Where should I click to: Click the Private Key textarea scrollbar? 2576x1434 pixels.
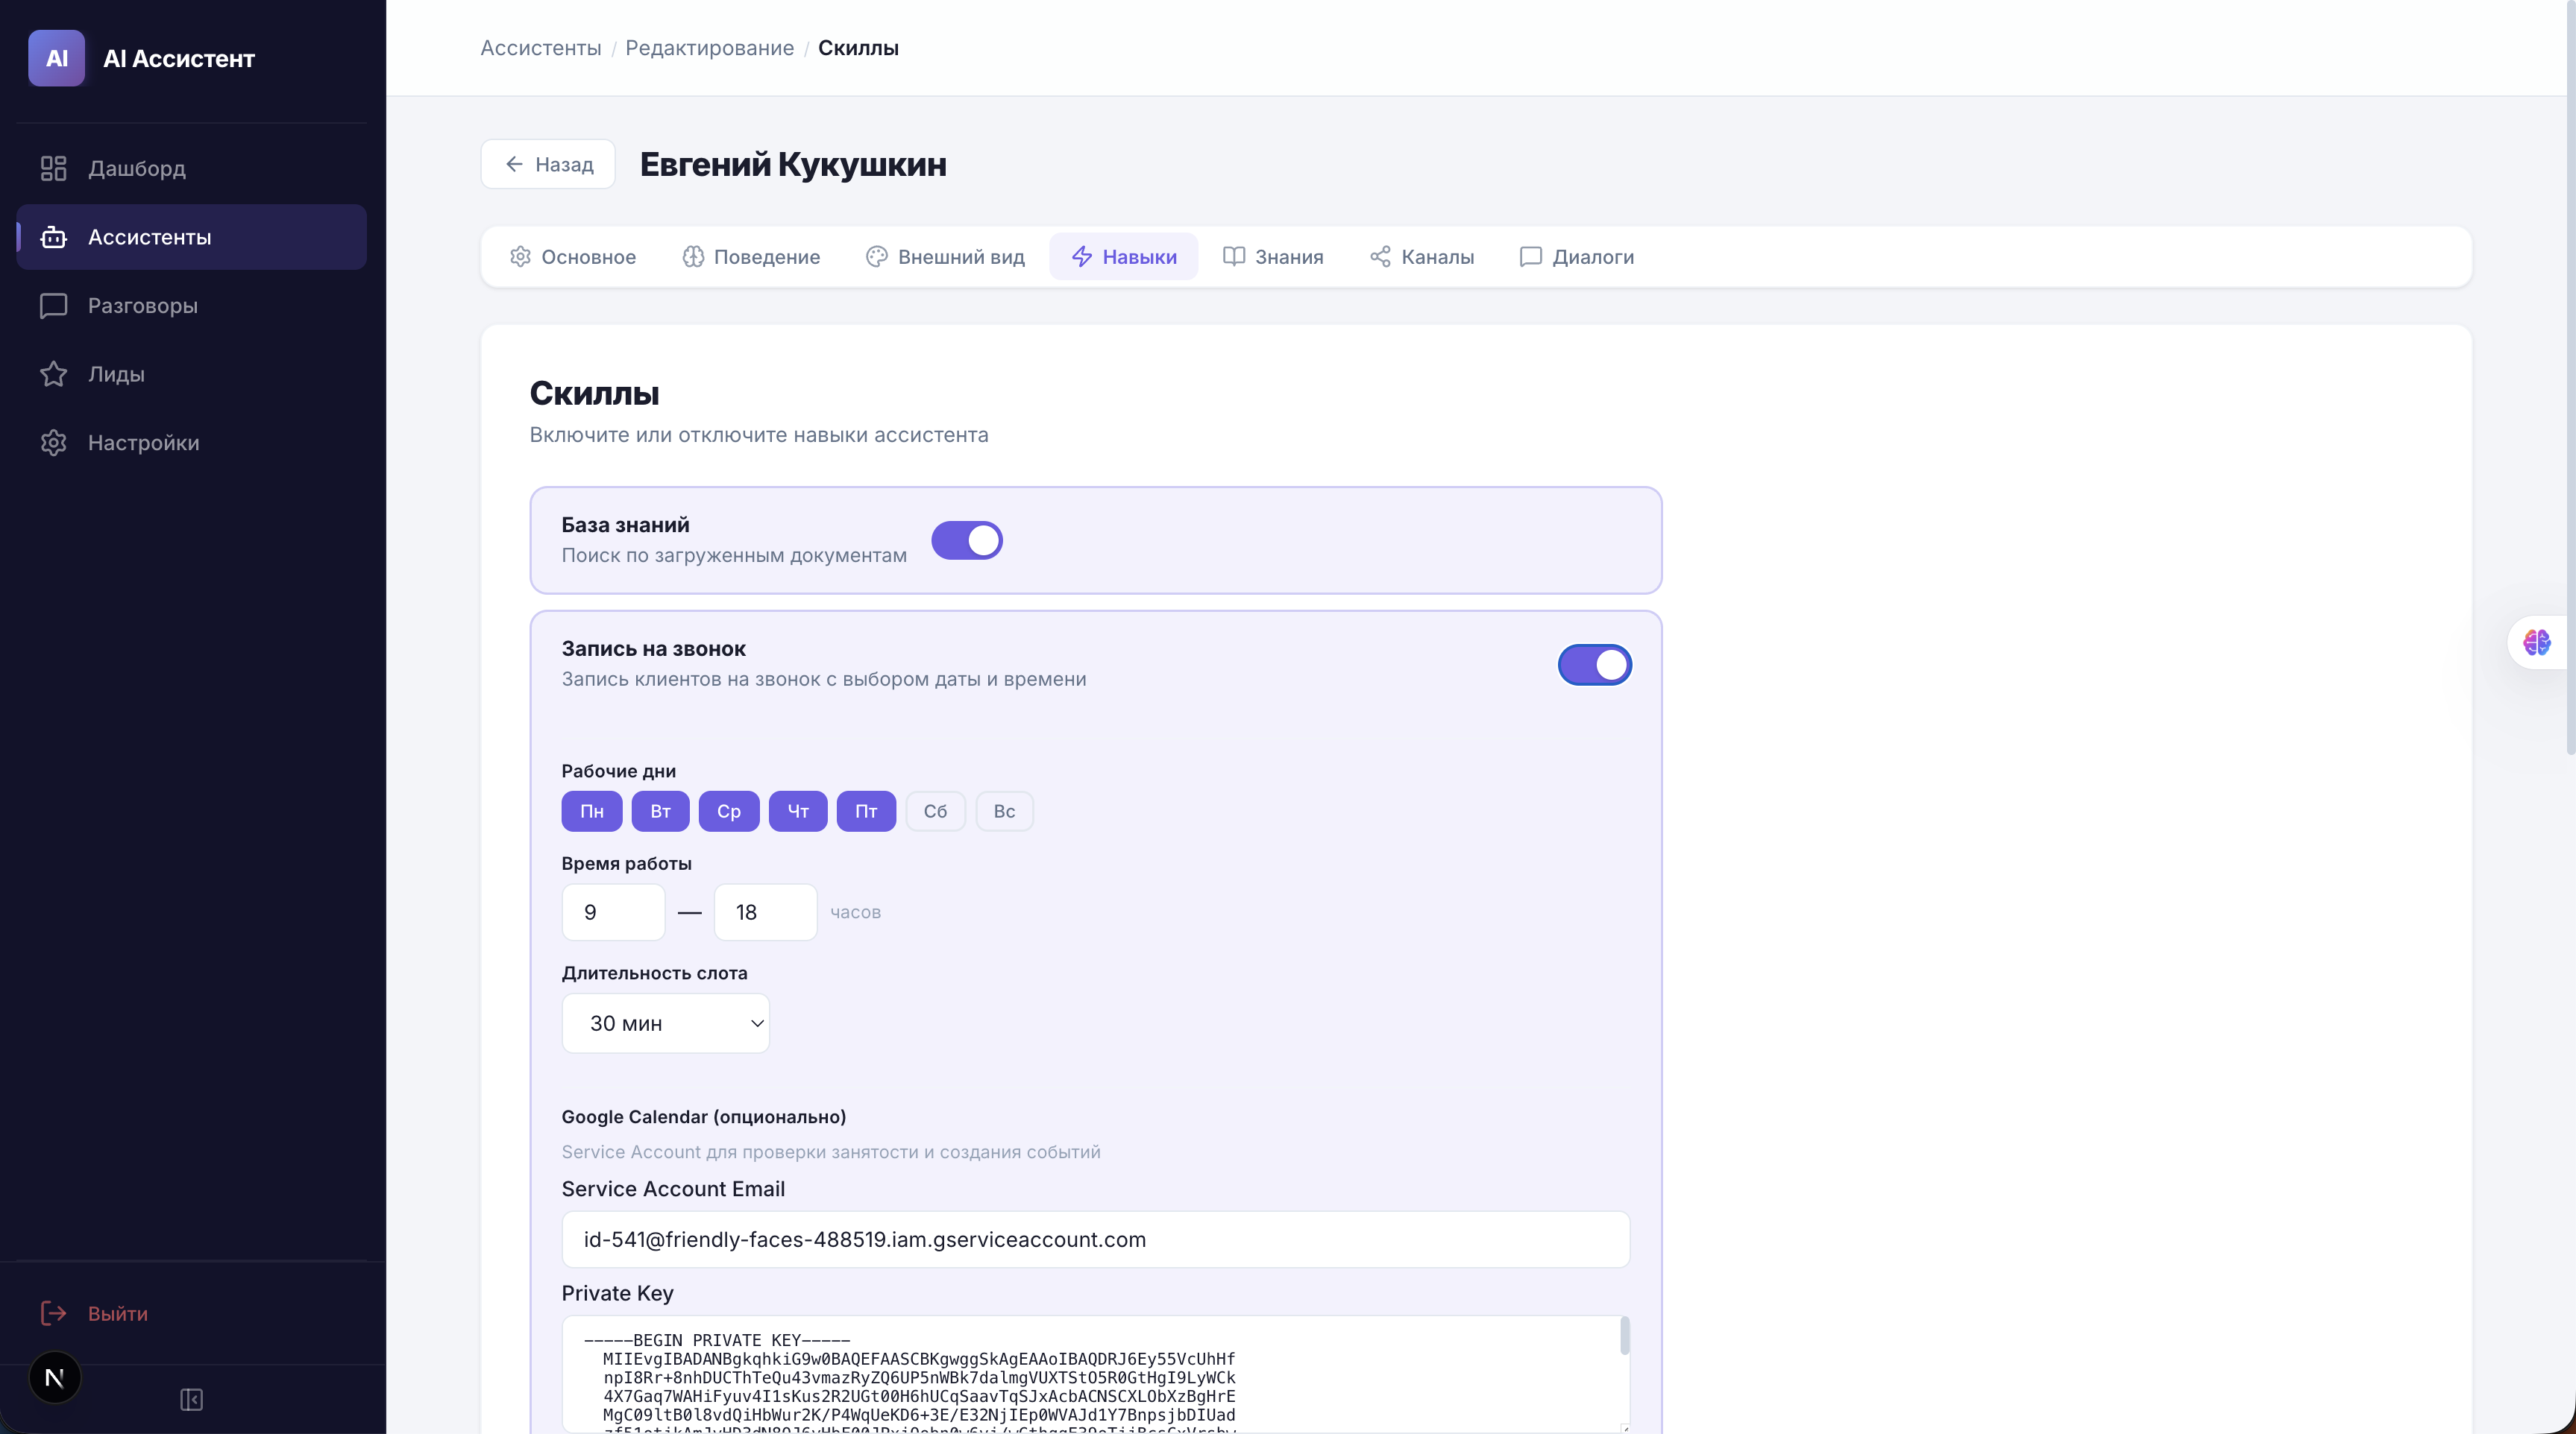pyautogui.click(x=1624, y=1337)
